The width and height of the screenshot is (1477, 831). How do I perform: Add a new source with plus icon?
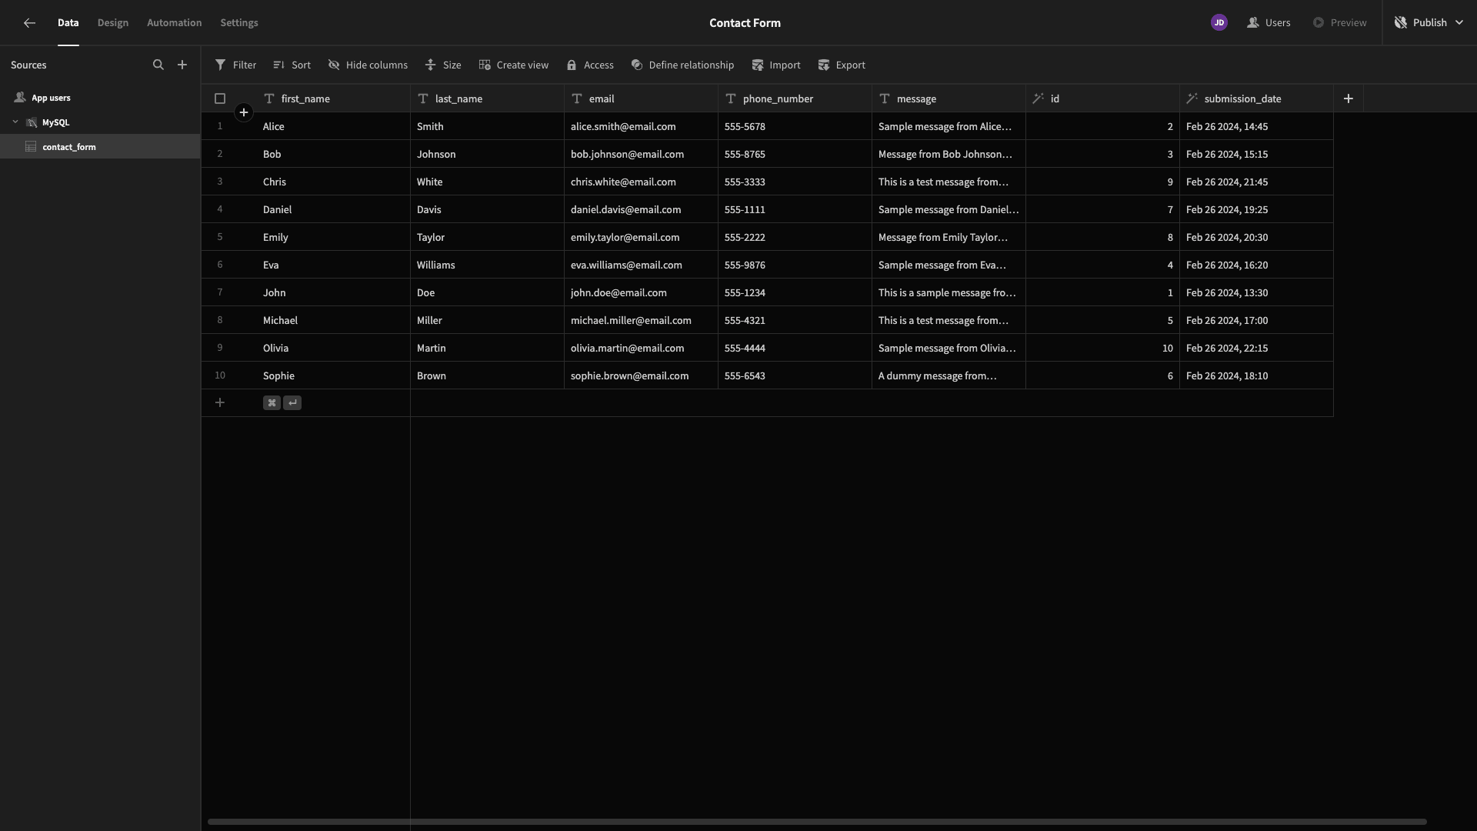[182, 65]
